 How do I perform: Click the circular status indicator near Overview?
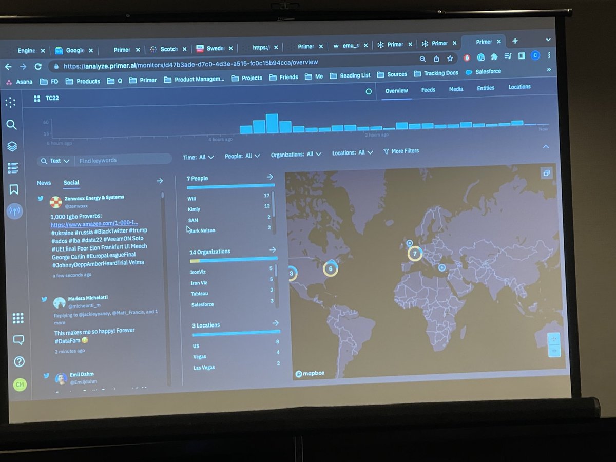368,91
